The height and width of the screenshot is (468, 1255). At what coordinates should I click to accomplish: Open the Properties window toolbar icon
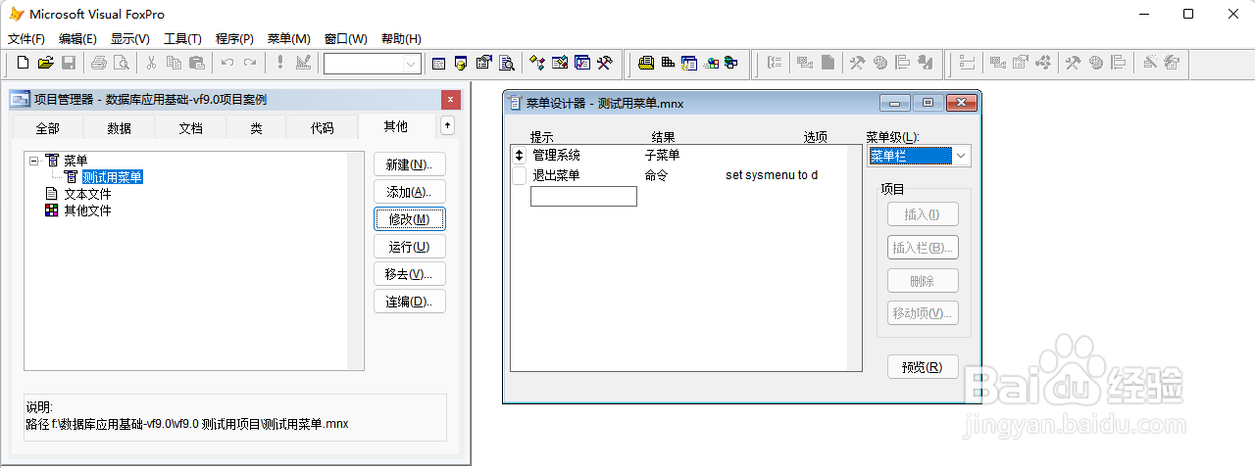click(483, 63)
